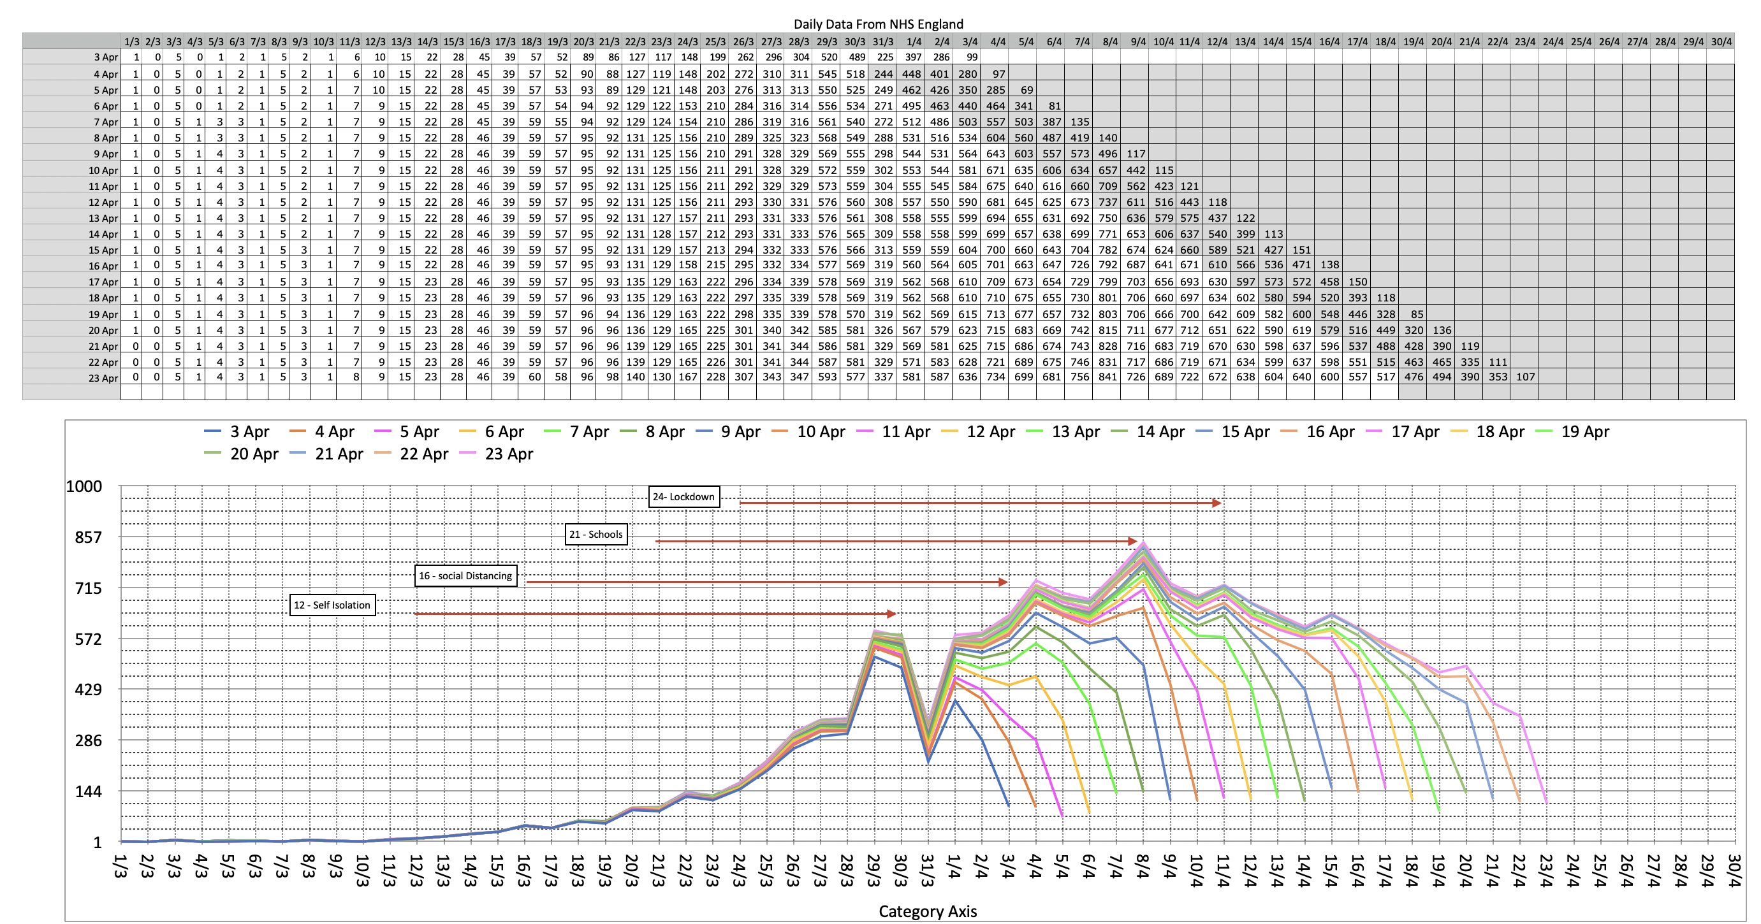Click the 20 Apr legend entry
The image size is (1761, 924).
coord(254,454)
